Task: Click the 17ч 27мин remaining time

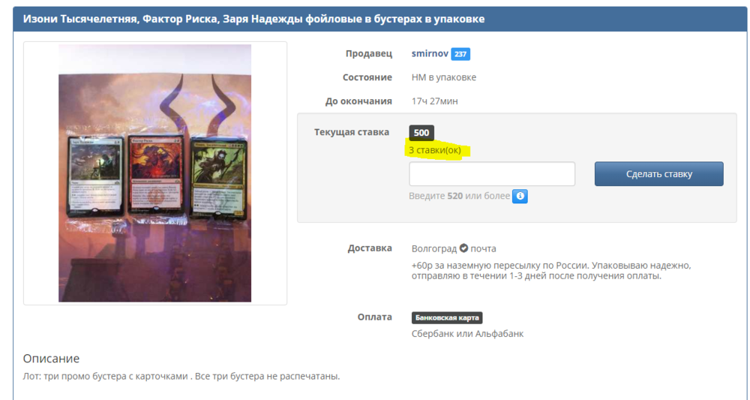Action: click(x=435, y=101)
